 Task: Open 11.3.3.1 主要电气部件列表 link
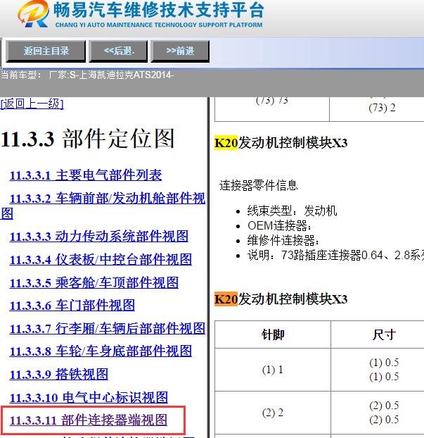pos(86,175)
